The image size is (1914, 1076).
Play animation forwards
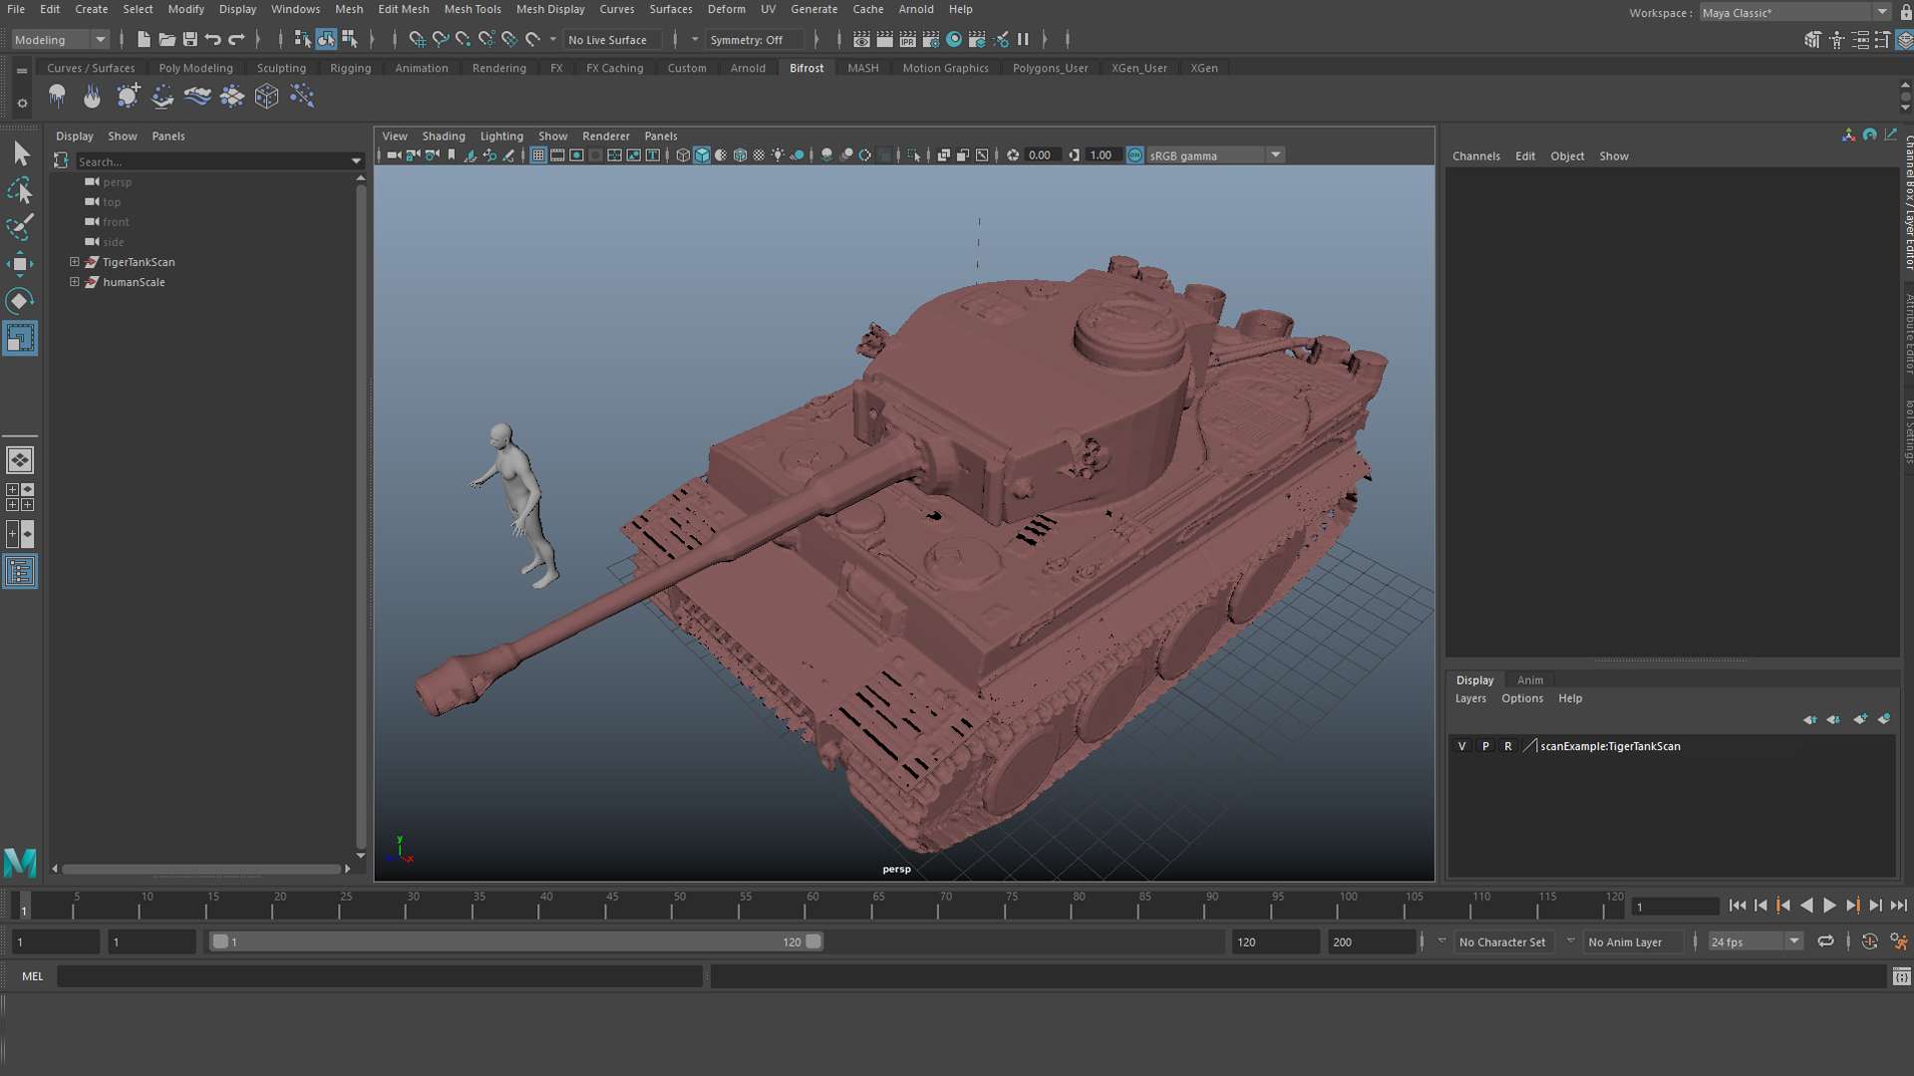[x=1829, y=906]
